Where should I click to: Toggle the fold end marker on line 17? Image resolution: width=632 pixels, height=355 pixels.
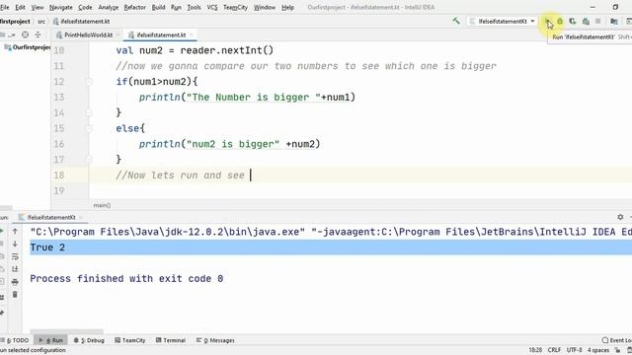pyautogui.click(x=89, y=160)
